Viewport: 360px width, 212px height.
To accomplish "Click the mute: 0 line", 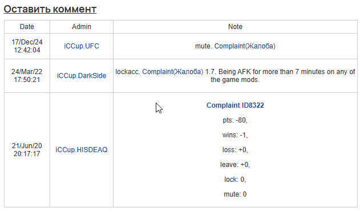I will (x=235, y=194).
